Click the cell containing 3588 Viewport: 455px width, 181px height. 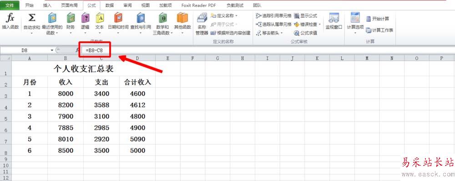(102, 105)
